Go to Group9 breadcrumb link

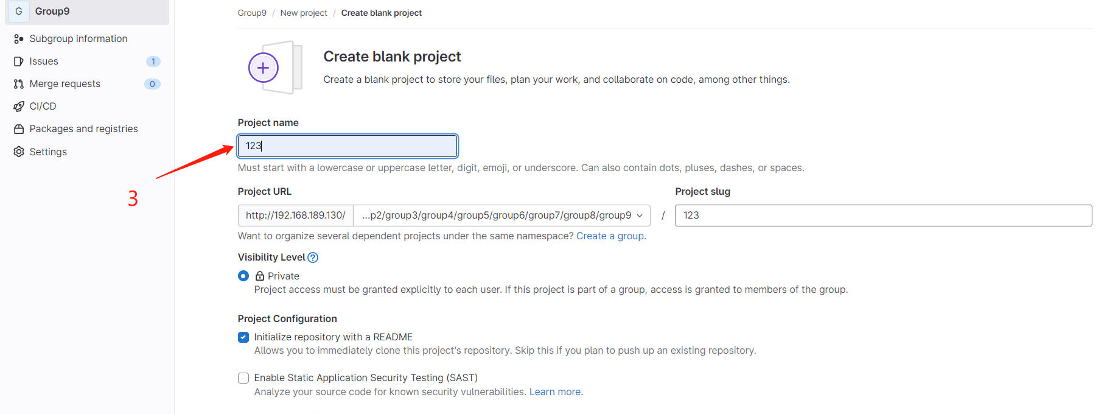coord(252,13)
